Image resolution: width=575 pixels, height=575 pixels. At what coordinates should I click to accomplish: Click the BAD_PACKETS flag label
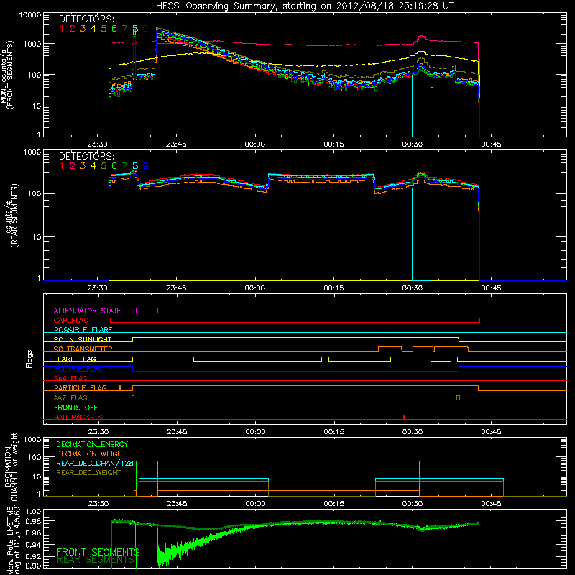pos(78,417)
